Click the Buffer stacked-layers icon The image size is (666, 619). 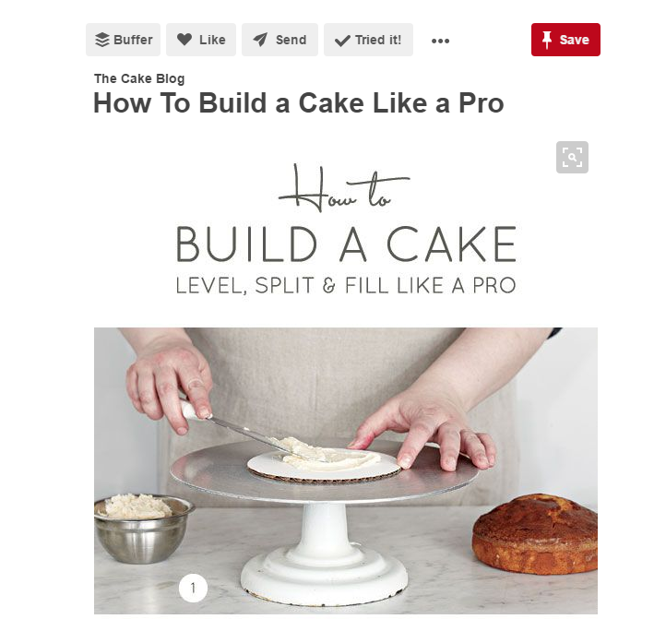(102, 40)
